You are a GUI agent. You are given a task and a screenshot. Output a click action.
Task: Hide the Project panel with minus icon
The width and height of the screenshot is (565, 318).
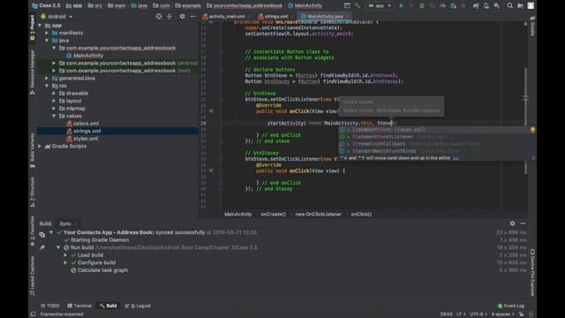click(x=192, y=17)
